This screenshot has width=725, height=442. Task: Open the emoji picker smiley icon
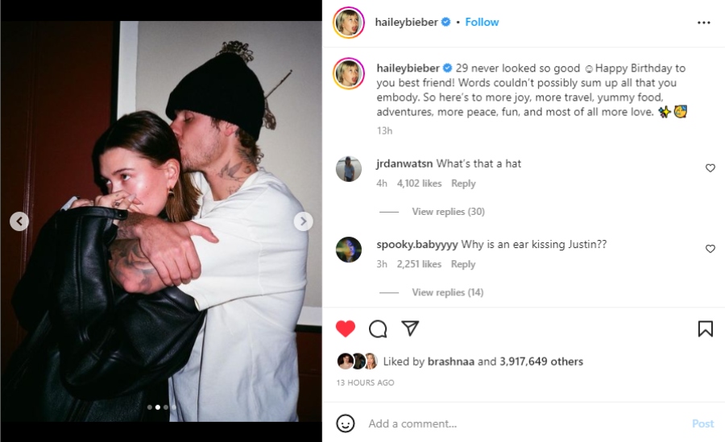pos(346,423)
